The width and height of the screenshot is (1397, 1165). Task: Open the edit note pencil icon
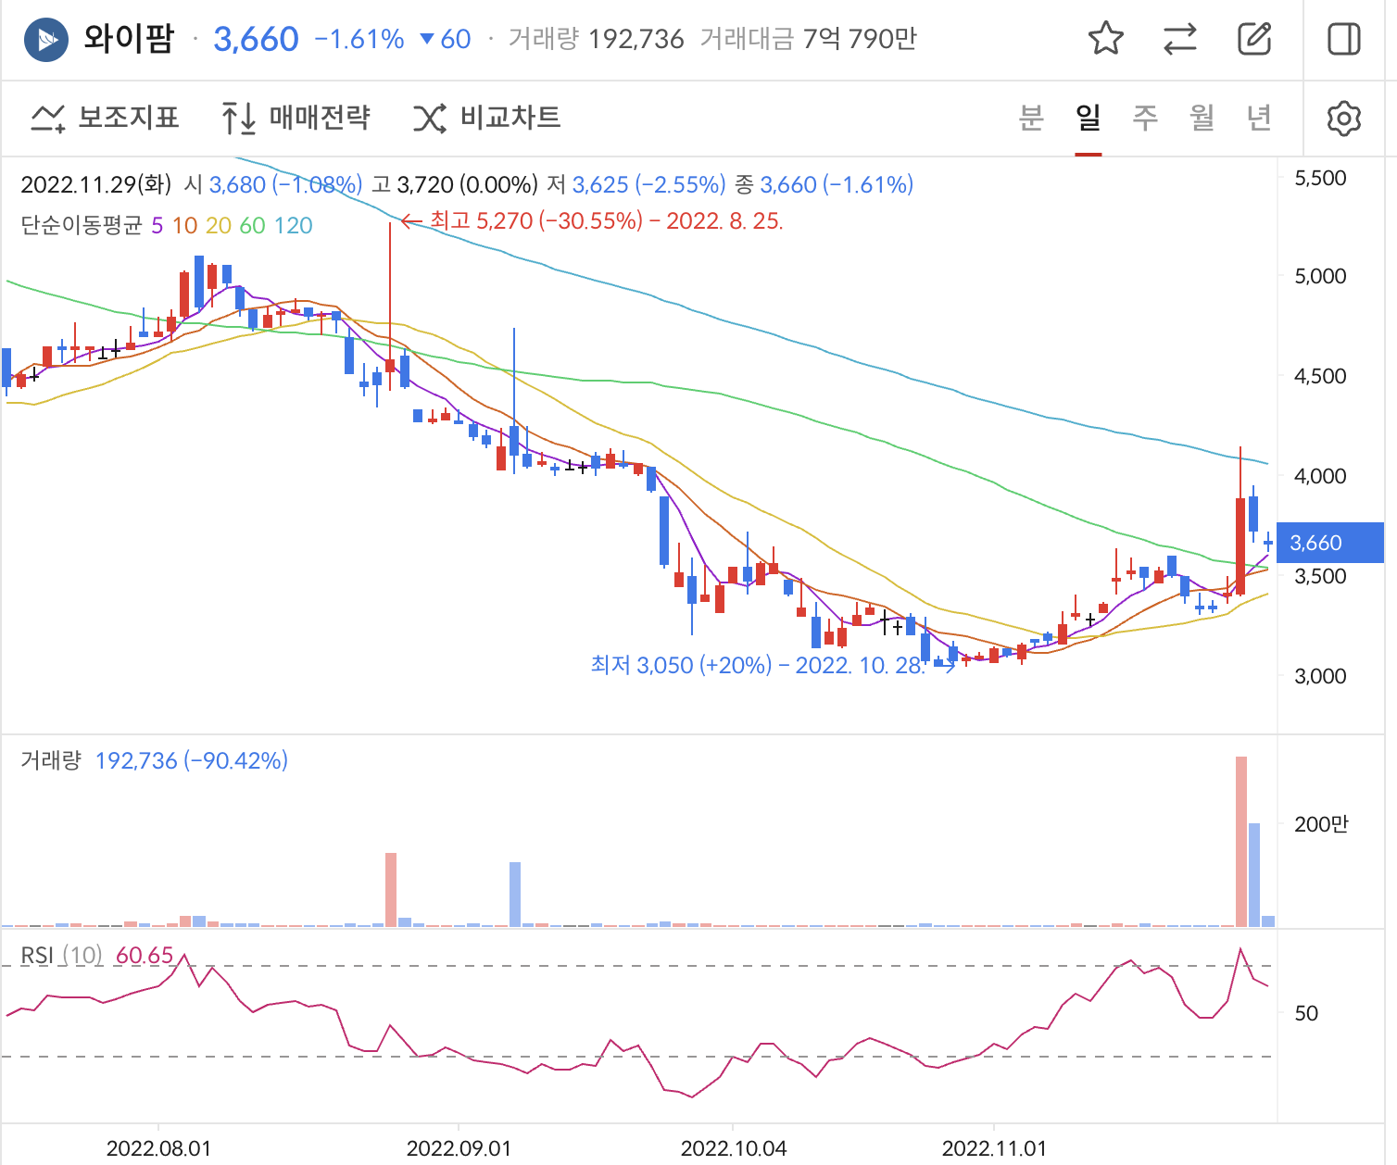point(1254,39)
